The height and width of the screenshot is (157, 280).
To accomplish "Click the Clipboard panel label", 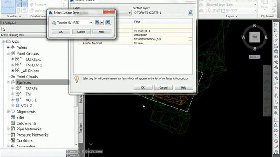I will (x=267, y=16).
